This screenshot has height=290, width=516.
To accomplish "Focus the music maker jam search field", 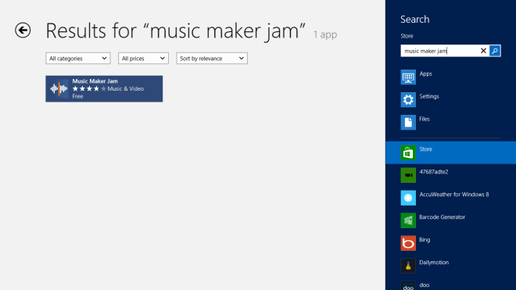I will [x=439, y=51].
